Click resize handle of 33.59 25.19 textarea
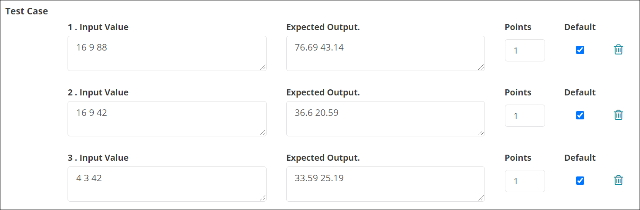640x210 pixels. (481, 198)
